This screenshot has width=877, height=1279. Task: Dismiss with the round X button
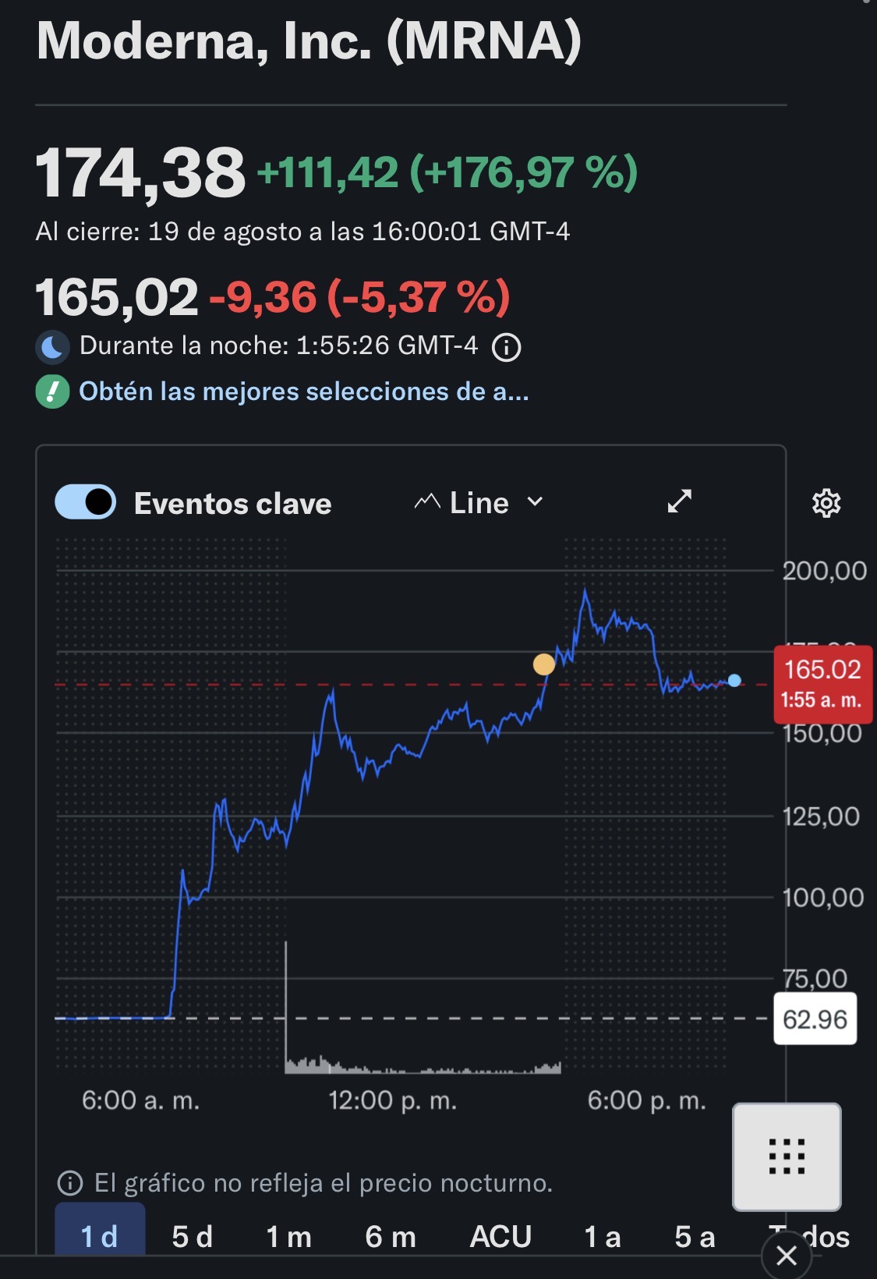(x=787, y=1256)
